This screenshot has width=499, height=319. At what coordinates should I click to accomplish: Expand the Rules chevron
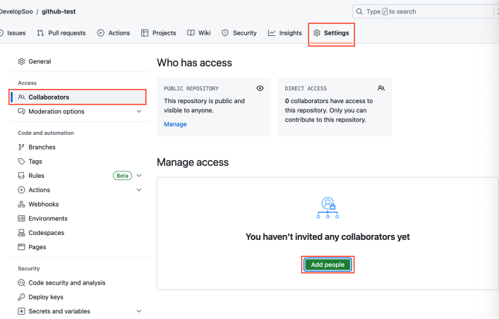click(139, 176)
